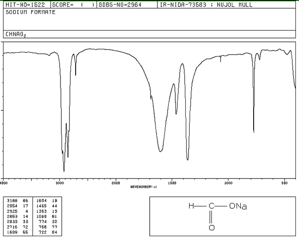Select the 2925 peak table entry
299x242 pixels.
coord(17,211)
